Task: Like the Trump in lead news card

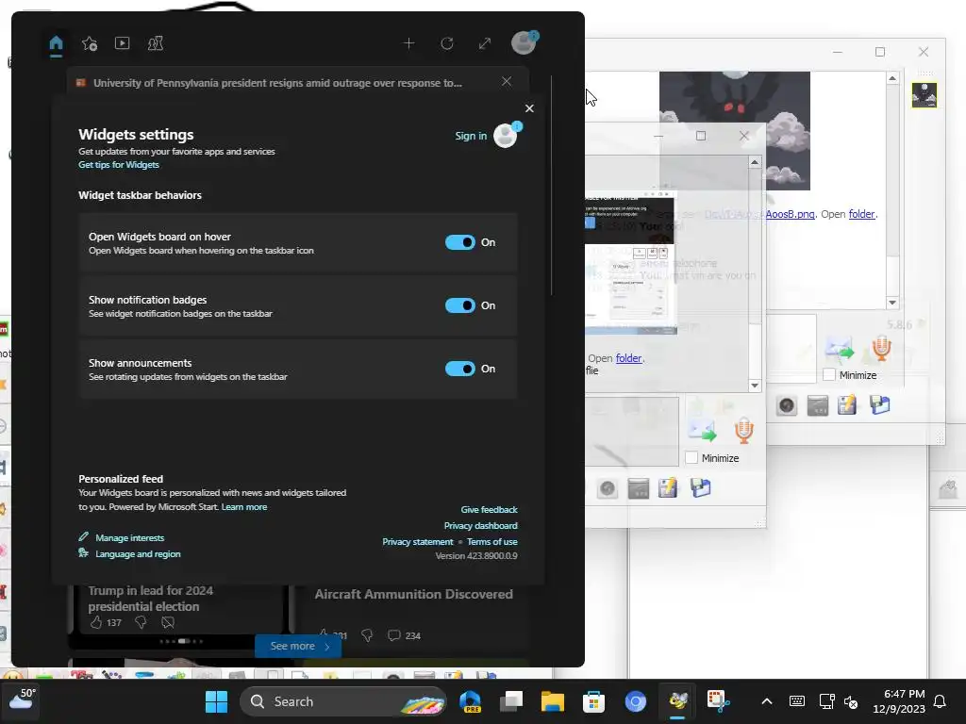Action: [96, 622]
